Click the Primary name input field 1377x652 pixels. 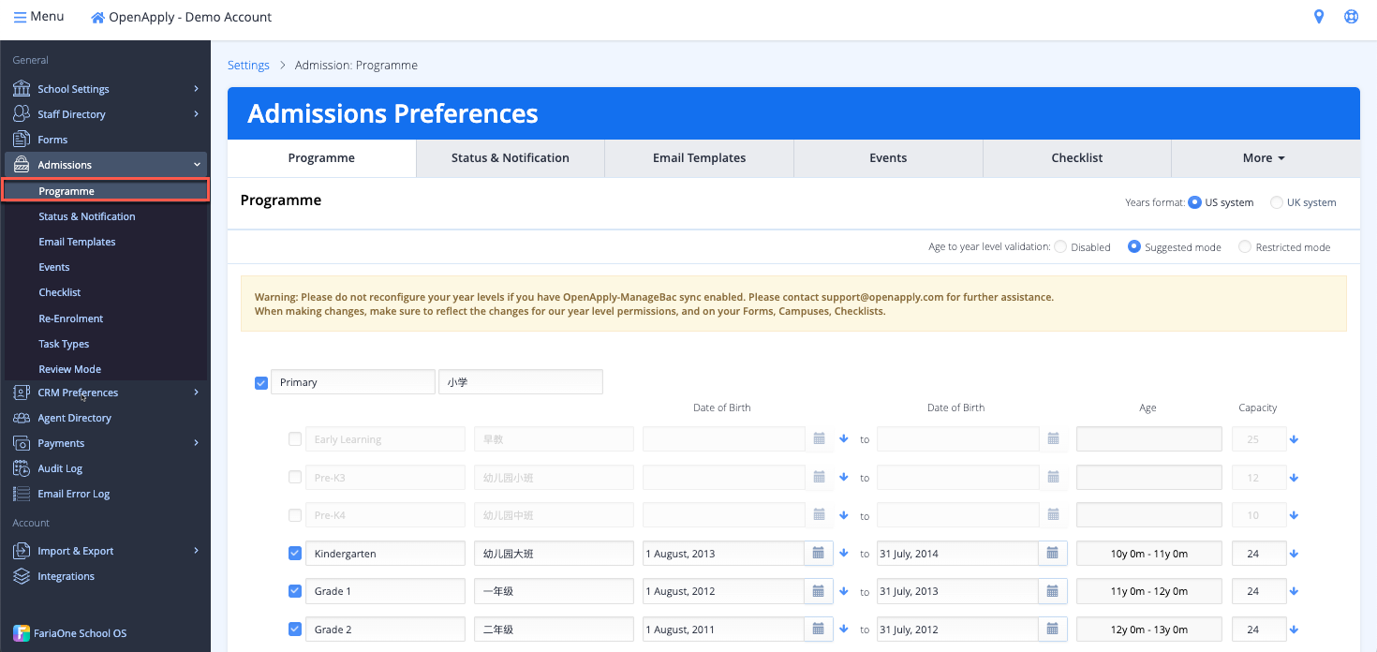pyautogui.click(x=353, y=382)
